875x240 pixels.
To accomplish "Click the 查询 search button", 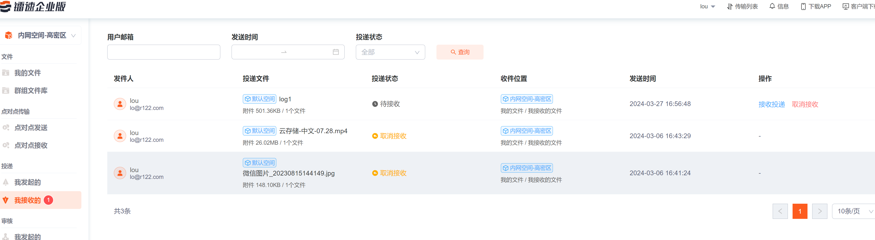I will 459,52.
